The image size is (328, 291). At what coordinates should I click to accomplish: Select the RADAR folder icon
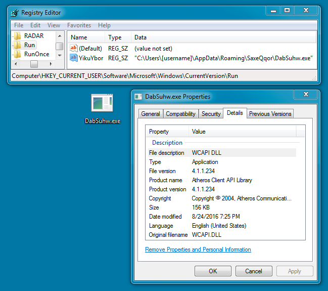(x=18, y=36)
